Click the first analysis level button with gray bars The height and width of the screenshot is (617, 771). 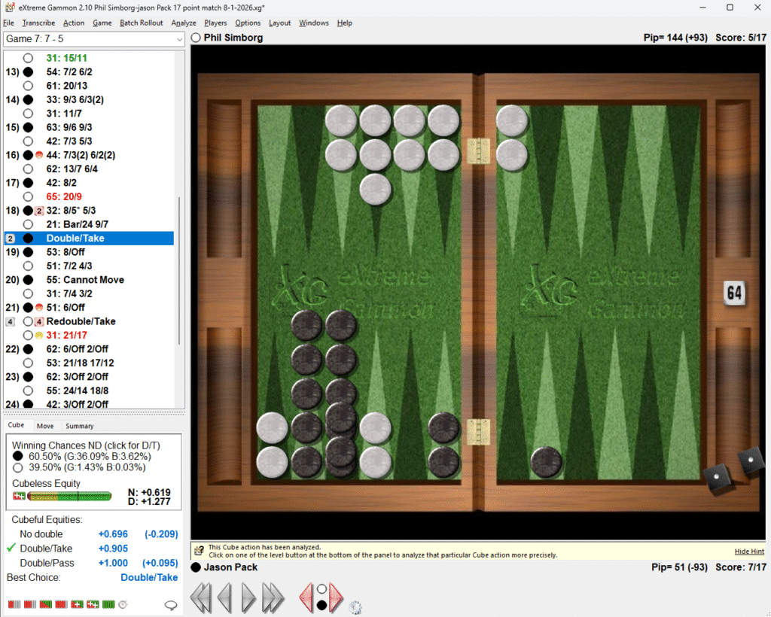14,604
